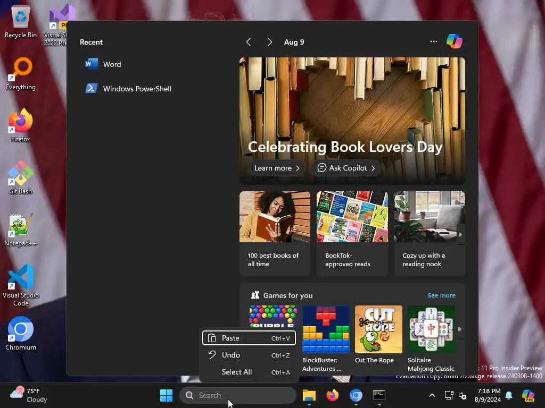Open Copilot Preview taskbar icon
The width and height of the screenshot is (545, 408).
tap(528, 395)
